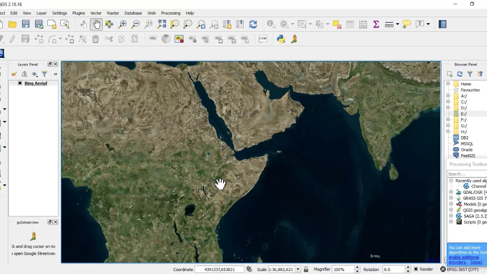Click the [close] link in tip box

click(476, 262)
